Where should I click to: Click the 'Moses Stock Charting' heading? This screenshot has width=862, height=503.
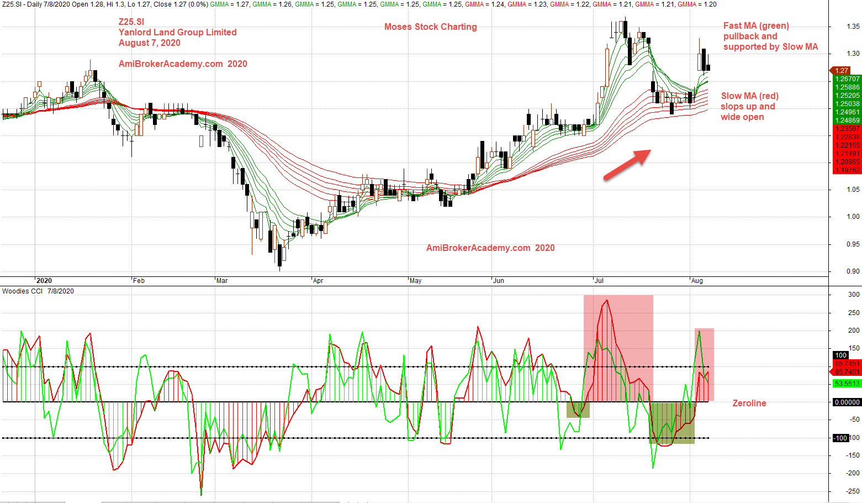click(431, 27)
